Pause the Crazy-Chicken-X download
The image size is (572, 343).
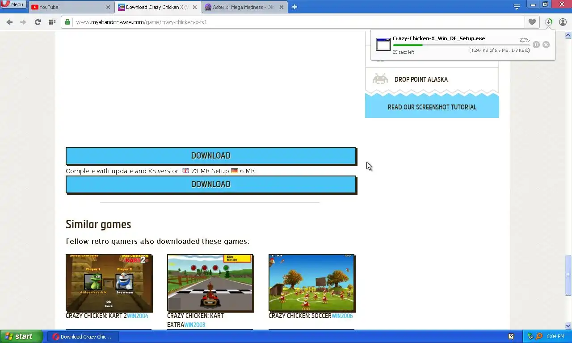coord(536,45)
